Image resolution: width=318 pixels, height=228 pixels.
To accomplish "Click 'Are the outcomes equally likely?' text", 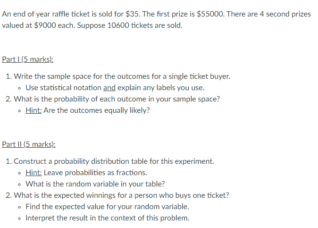I will [97, 110].
